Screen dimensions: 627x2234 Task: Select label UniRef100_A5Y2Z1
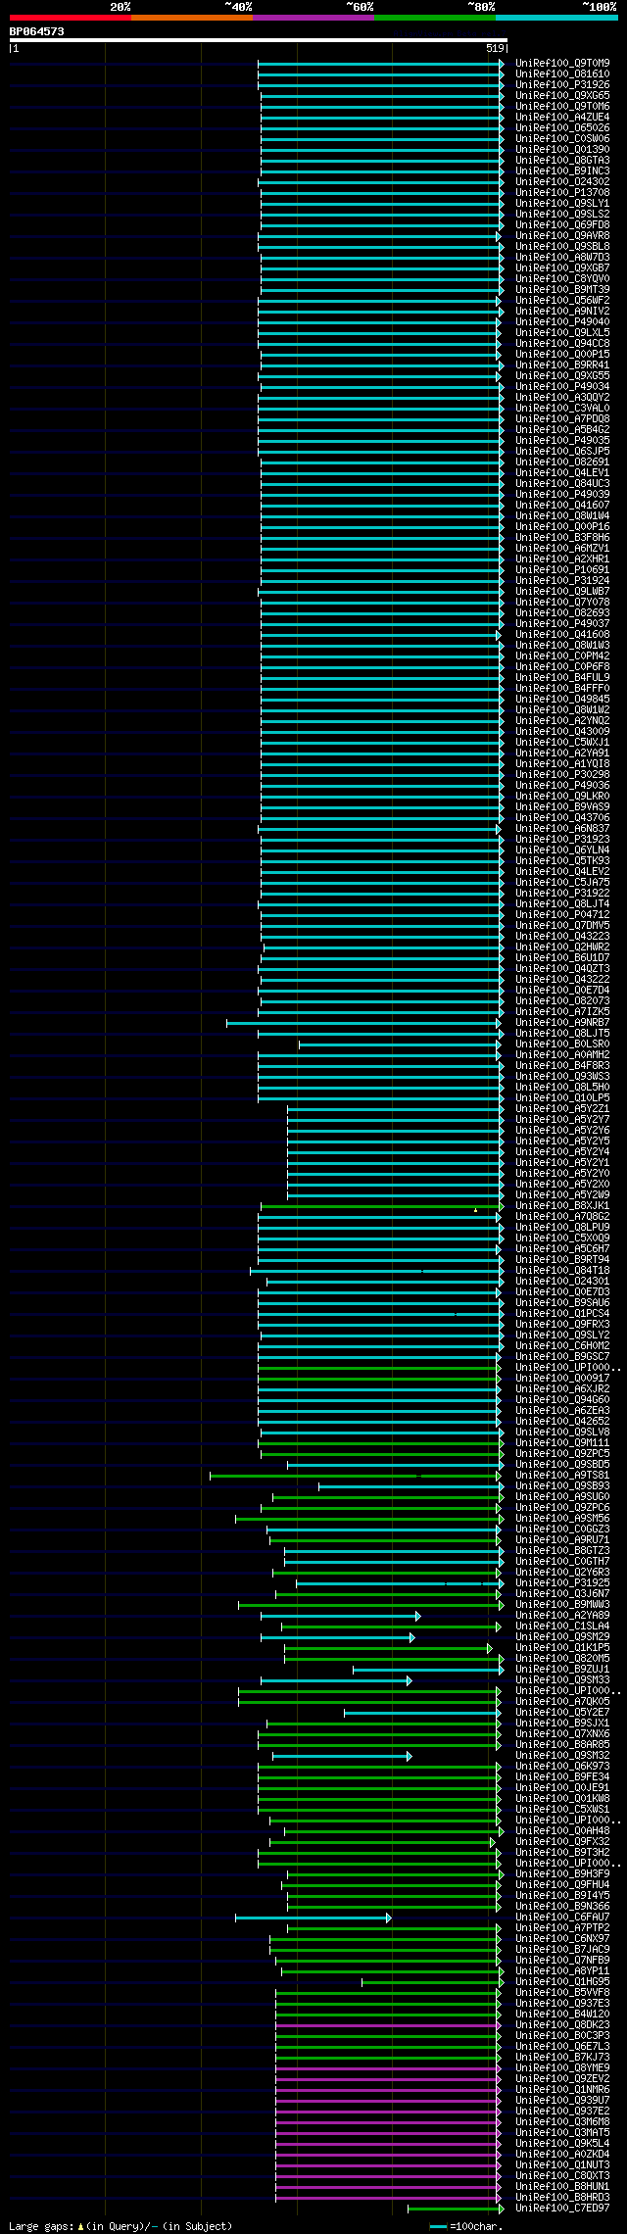click(x=562, y=1108)
